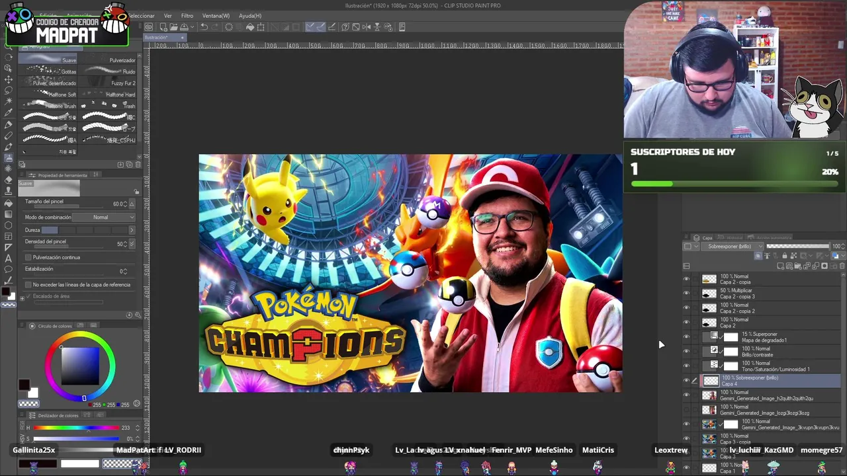Click the Clear layer icon in command bar
847x476 pixels.
pyautogui.click(x=229, y=27)
